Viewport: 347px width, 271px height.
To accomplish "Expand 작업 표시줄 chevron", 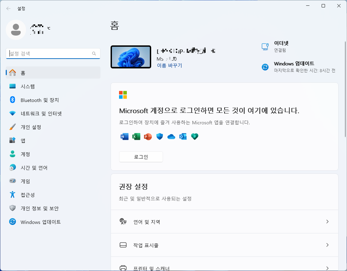I will 327,245.
